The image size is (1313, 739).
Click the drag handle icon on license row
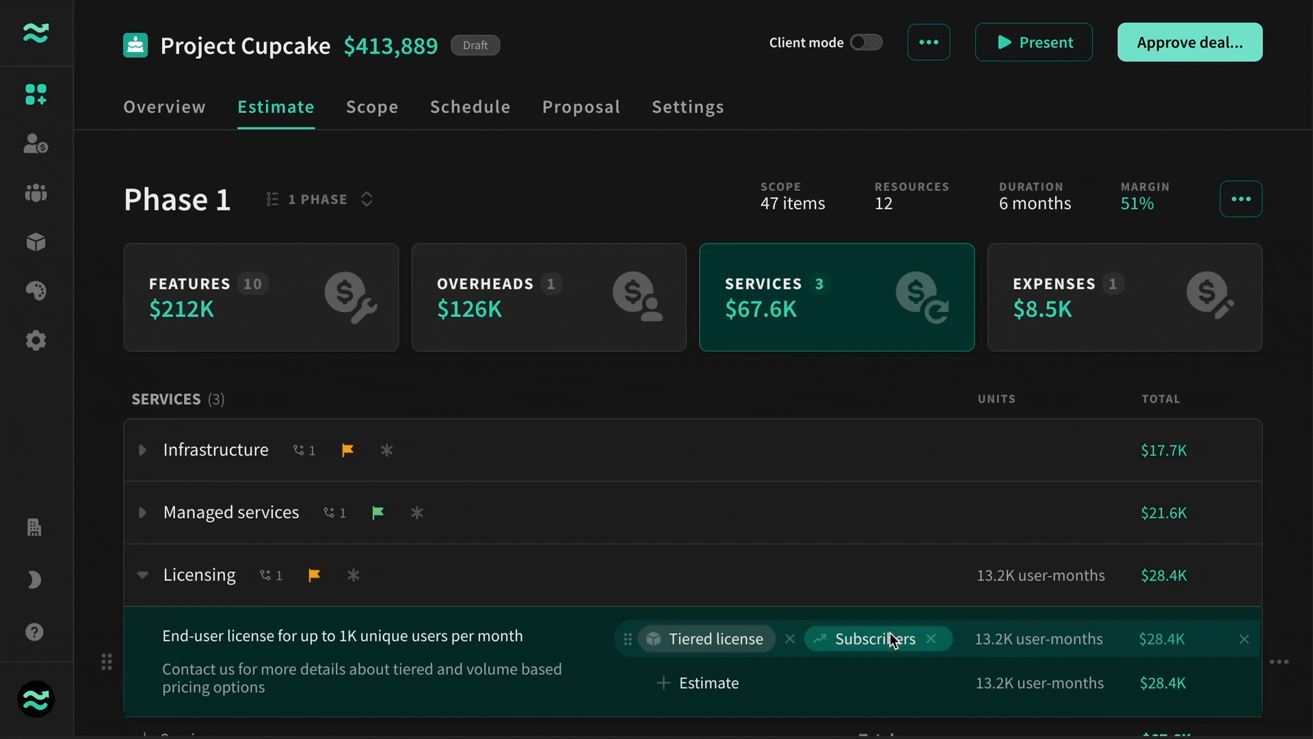coord(628,640)
